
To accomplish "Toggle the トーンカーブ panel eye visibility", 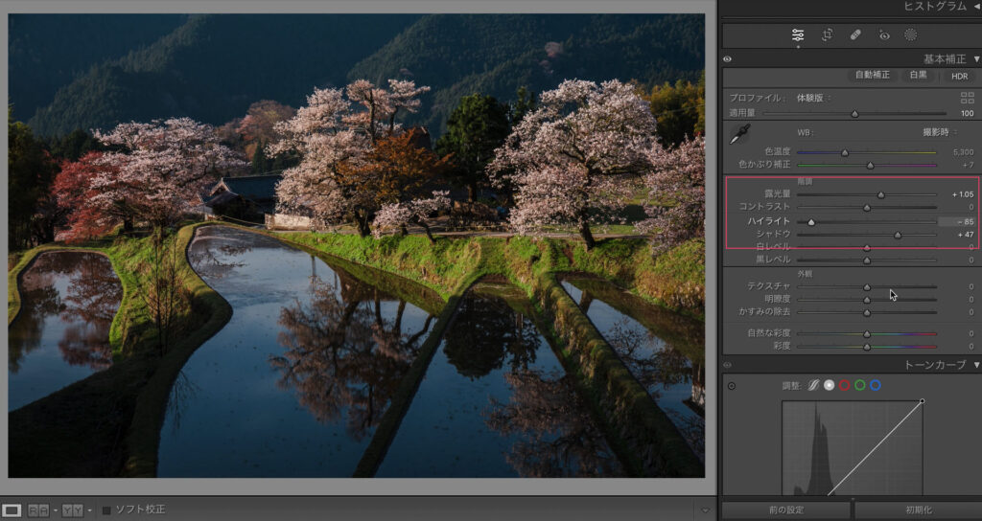I will coord(728,365).
